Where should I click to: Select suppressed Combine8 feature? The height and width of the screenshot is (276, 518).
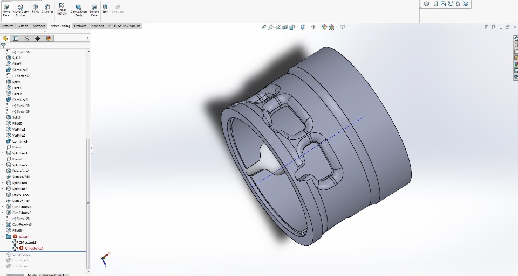[x=20, y=260]
